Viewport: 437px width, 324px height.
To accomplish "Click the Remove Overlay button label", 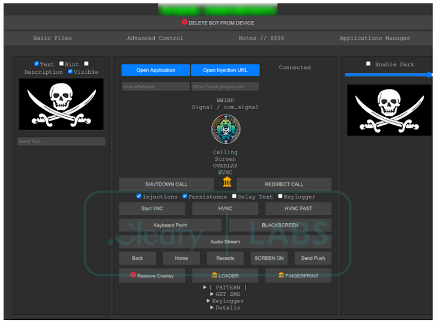I will [155, 276].
